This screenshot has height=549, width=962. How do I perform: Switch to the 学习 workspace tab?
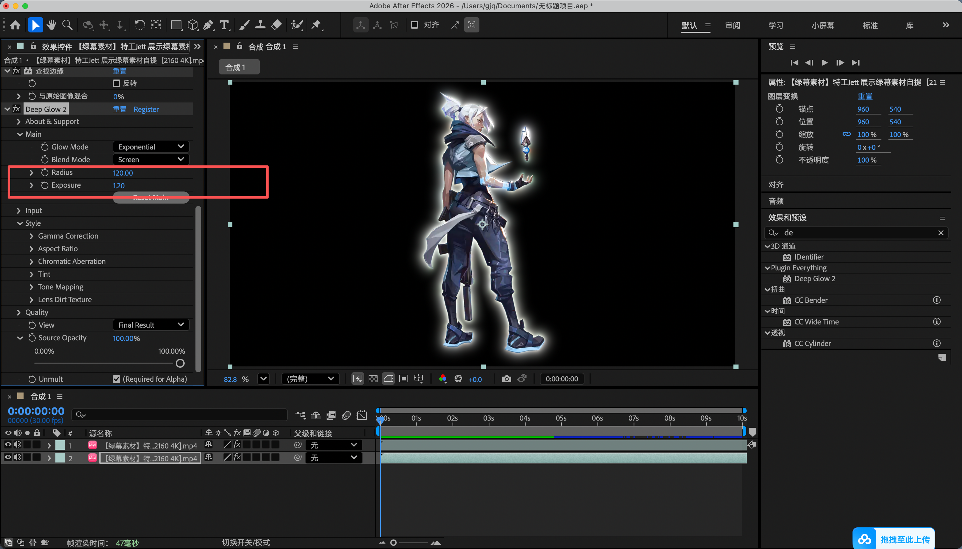[776, 26]
